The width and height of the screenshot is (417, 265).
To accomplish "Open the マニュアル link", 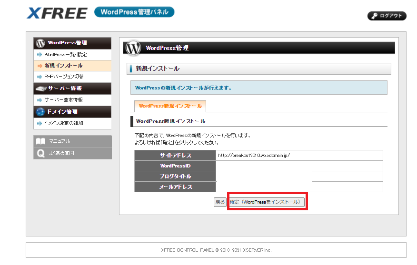I will coord(72,141).
